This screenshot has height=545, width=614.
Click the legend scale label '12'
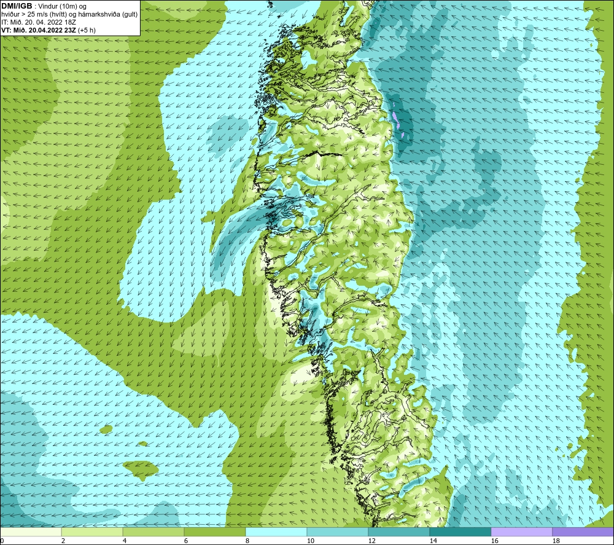coord(371,541)
